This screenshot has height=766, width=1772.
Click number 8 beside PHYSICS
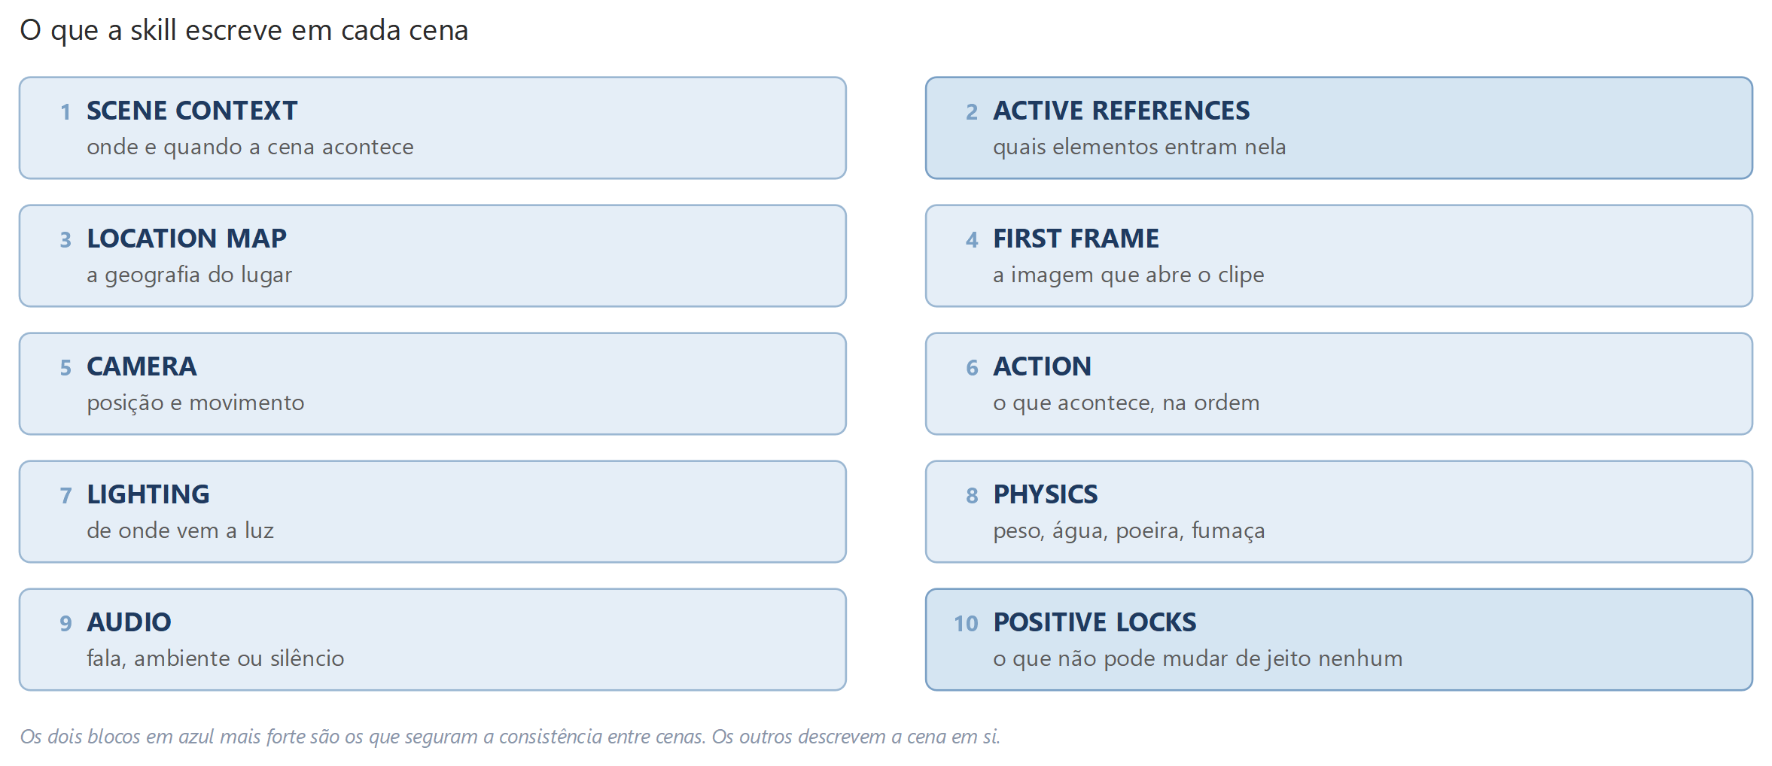(x=972, y=496)
